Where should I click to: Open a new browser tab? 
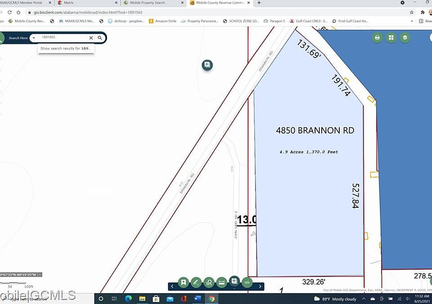259,3
